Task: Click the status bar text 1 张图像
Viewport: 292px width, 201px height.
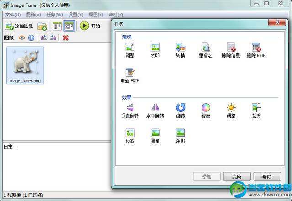Action: (x=23, y=195)
